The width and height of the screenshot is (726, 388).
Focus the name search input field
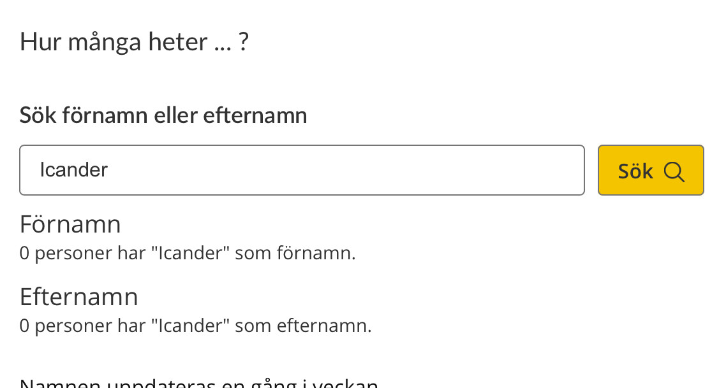[302, 170]
